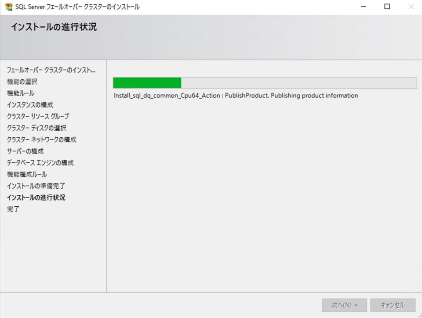The image size is (422, 318).
Task: Click the Install_sql_dq_common_Cpu64_Action status text
Action: 236,95
